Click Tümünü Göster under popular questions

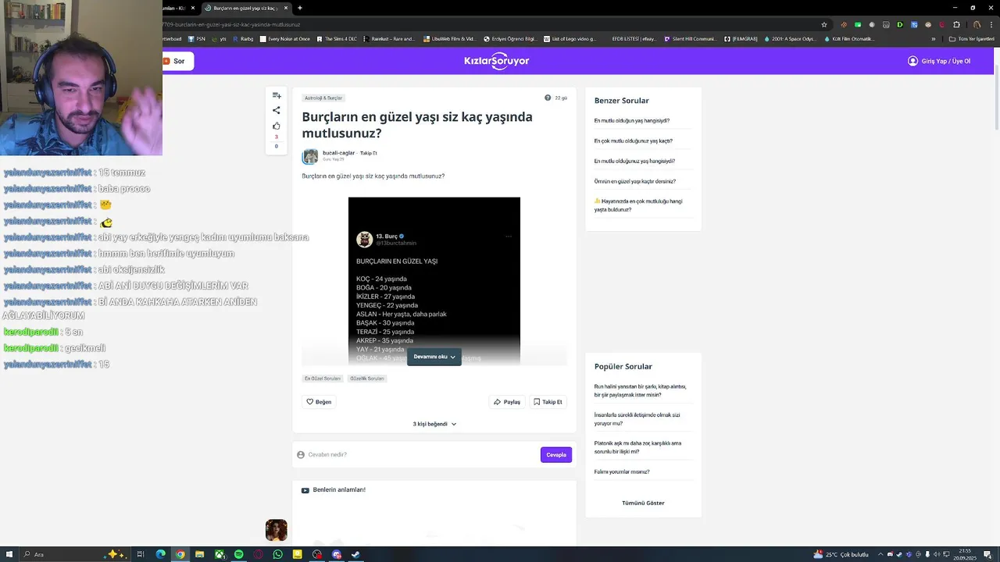[x=643, y=503]
